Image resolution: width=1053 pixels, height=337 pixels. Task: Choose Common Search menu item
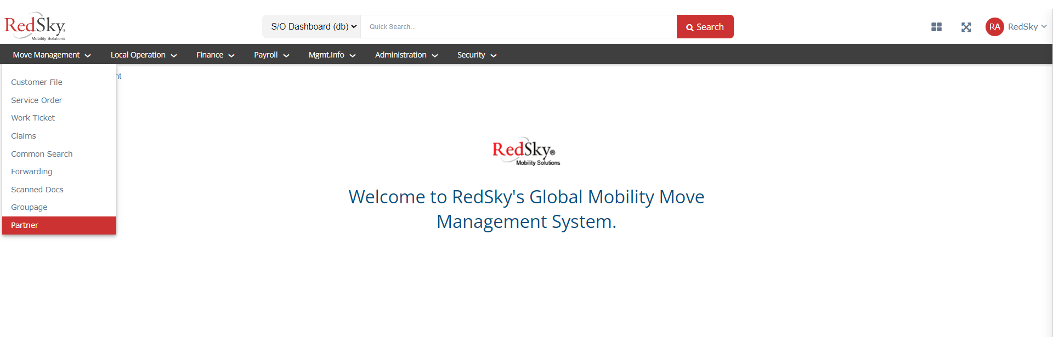59,154
